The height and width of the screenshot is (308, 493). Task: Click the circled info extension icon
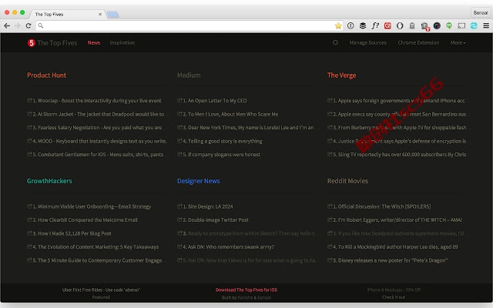tap(350, 25)
